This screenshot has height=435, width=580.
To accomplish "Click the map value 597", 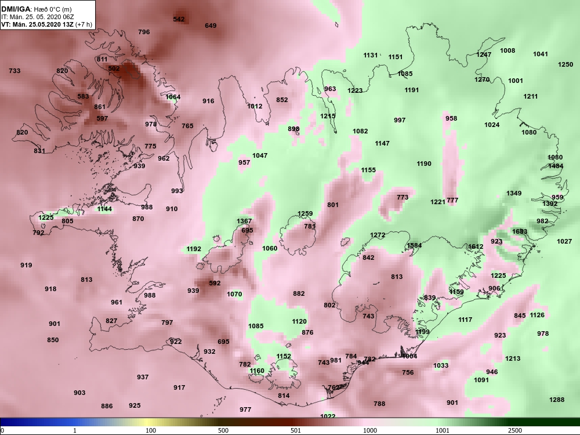I will click(102, 118).
